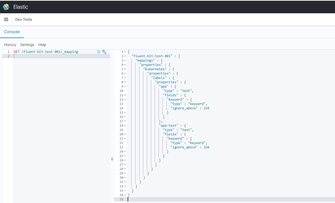The image size is (335, 203).
Task: Collapse the mappings block at line 3
Action: [x=125, y=61]
